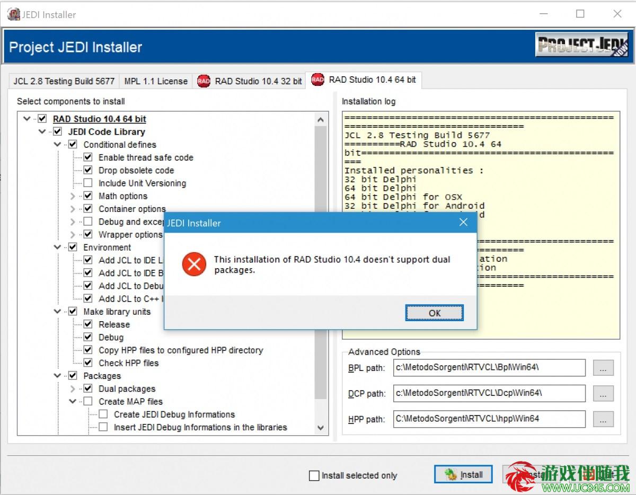Close the error dialog with its X button
636x495 pixels.
(463, 223)
